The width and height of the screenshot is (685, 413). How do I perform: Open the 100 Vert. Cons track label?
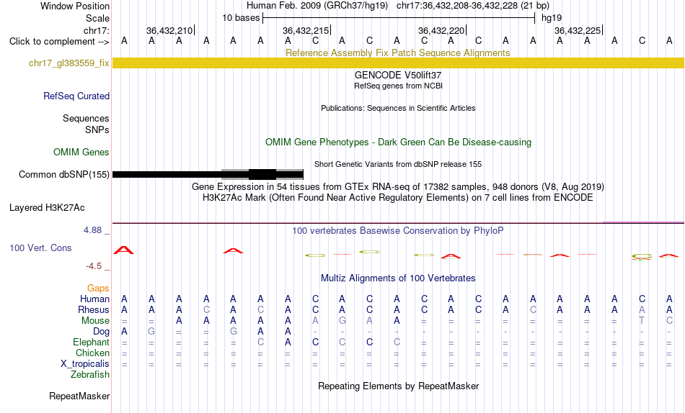40,248
